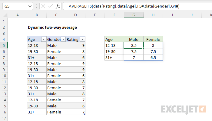The height and width of the screenshot is (121, 212).
Task: Click the fill handle on cell G5
Action: pyautogui.click(x=143, y=48)
